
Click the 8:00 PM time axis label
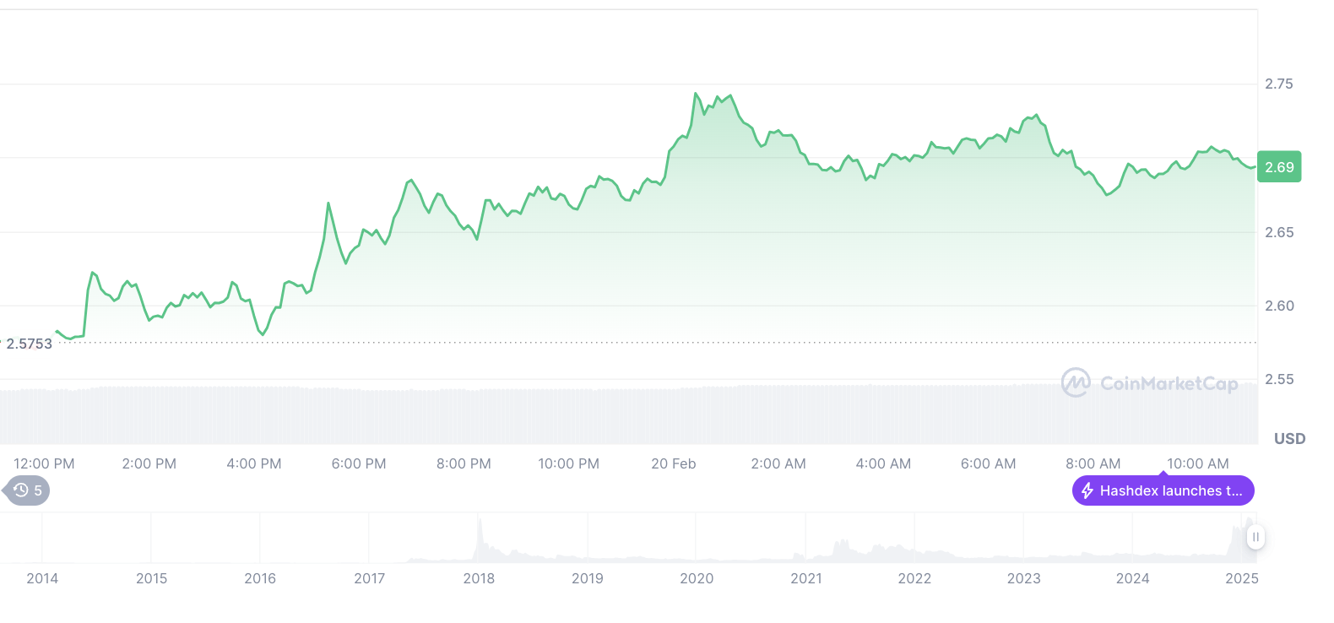(x=464, y=463)
